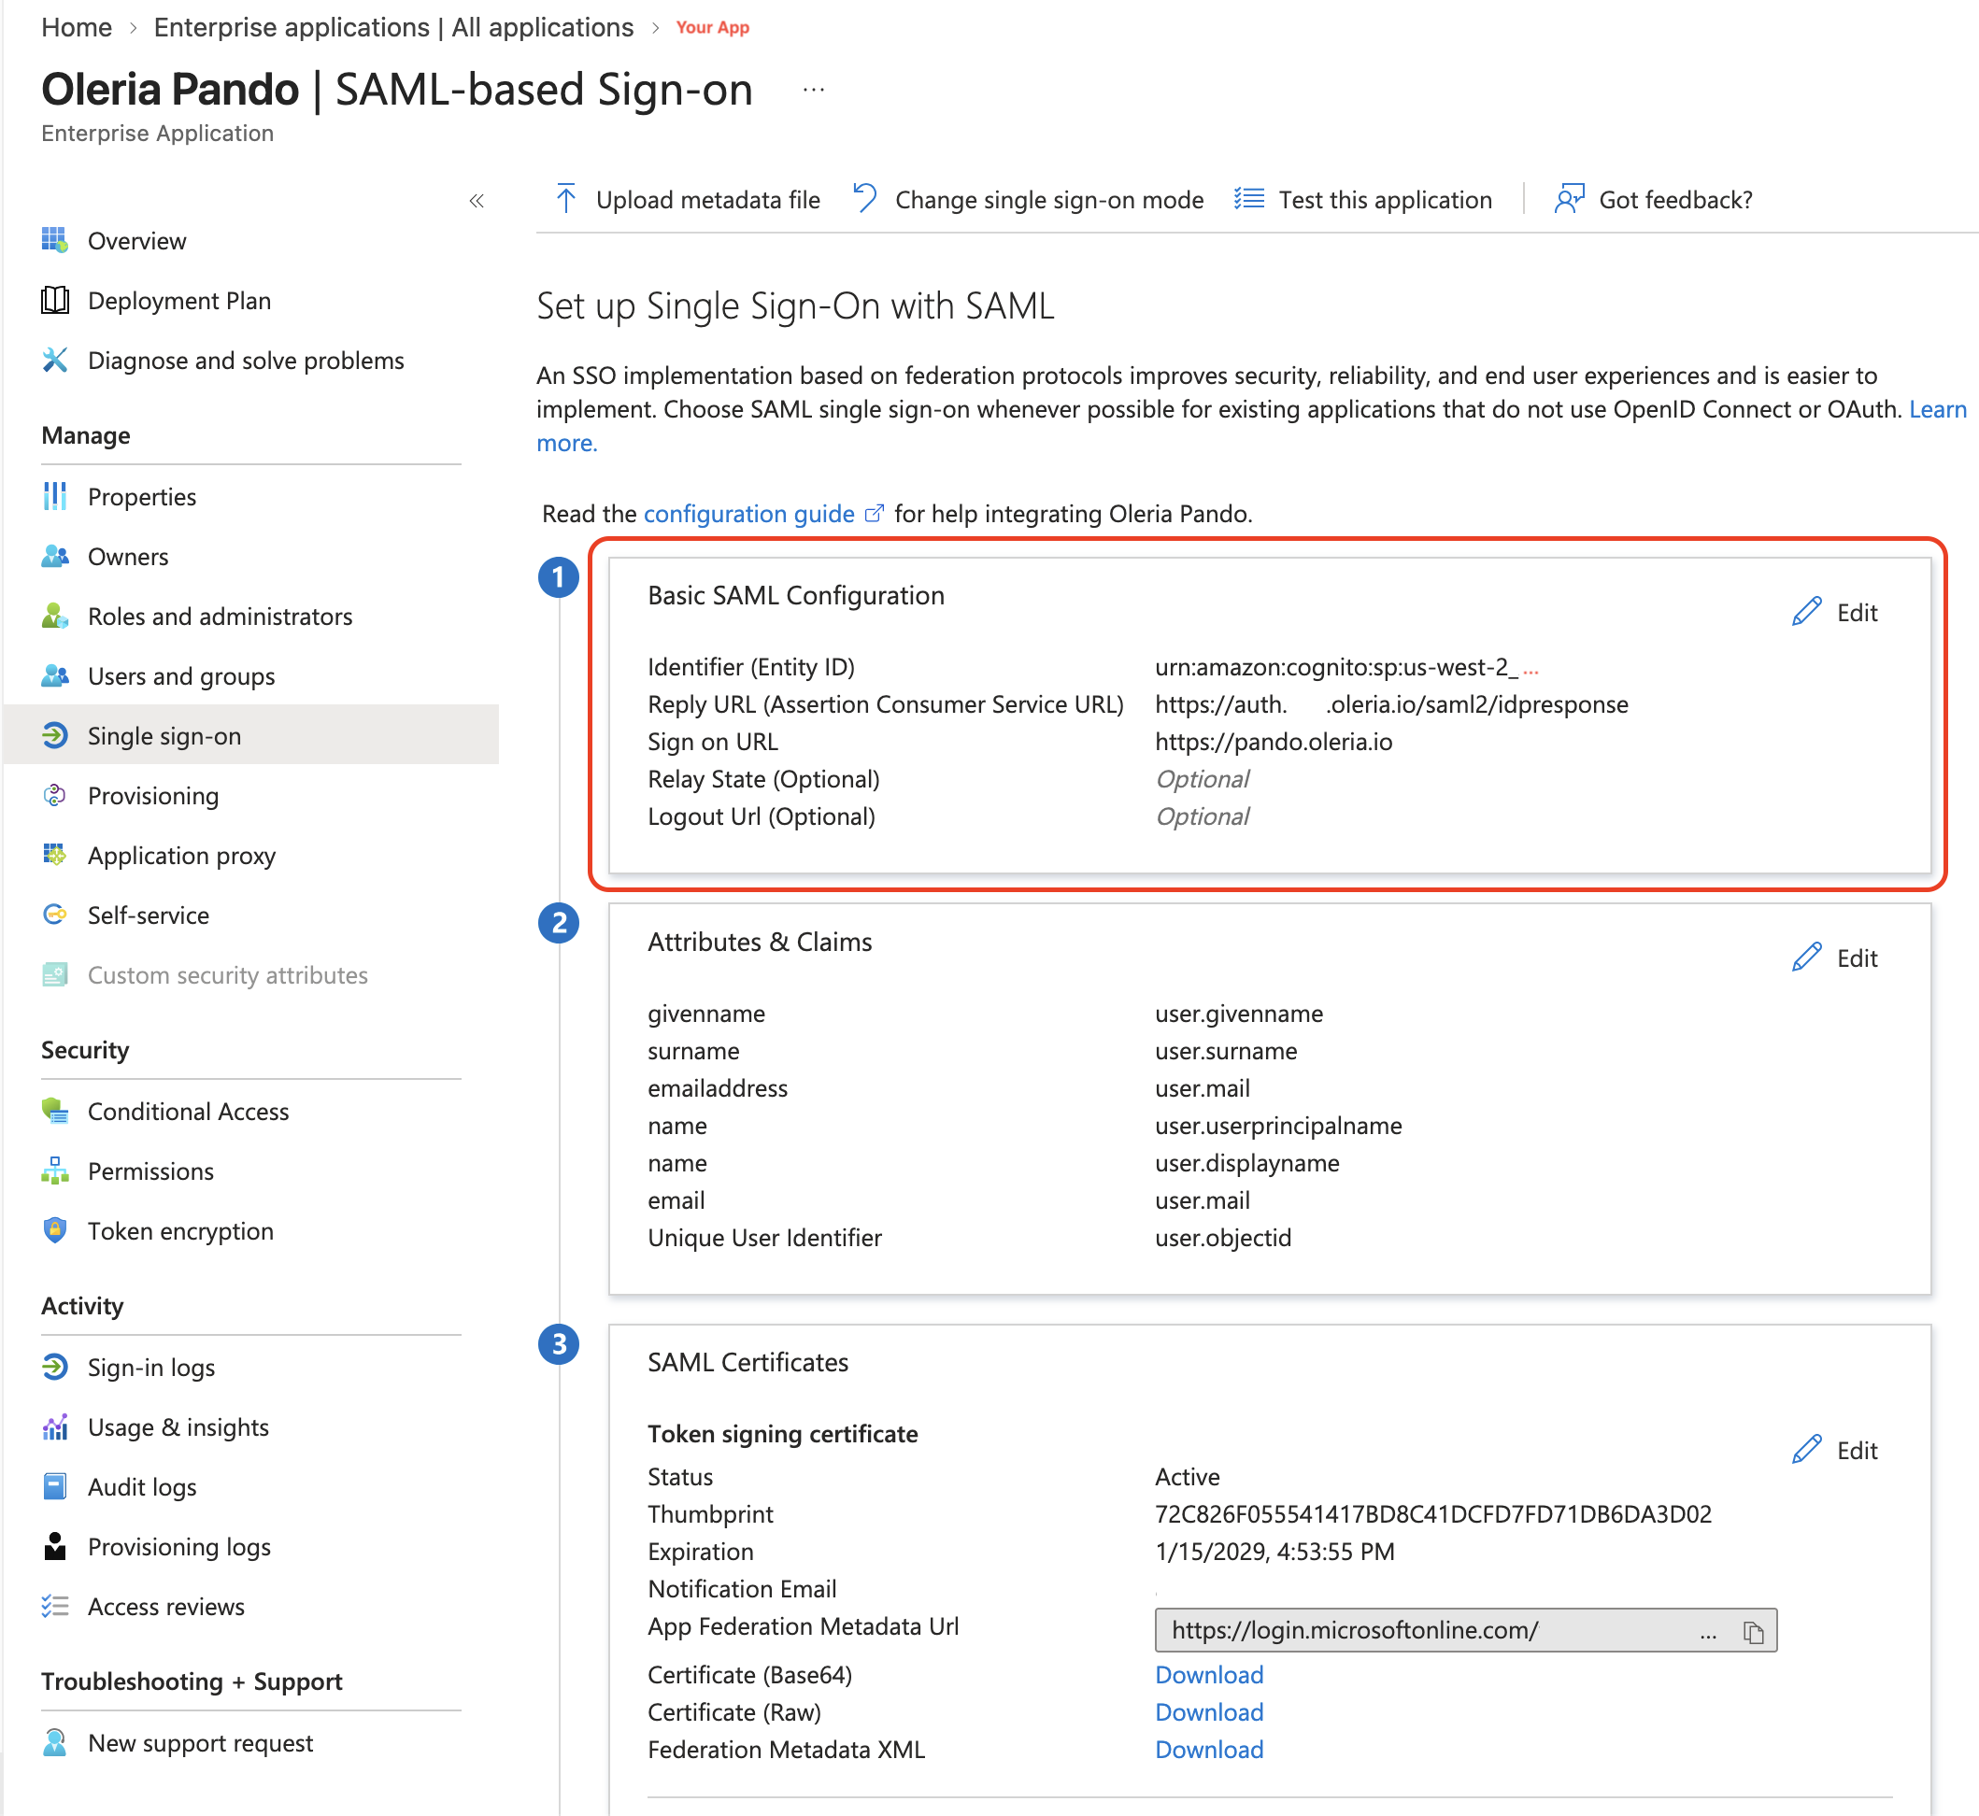This screenshot has height=1816, width=1979.
Task: Open Token encryption settings
Action: pos(180,1231)
